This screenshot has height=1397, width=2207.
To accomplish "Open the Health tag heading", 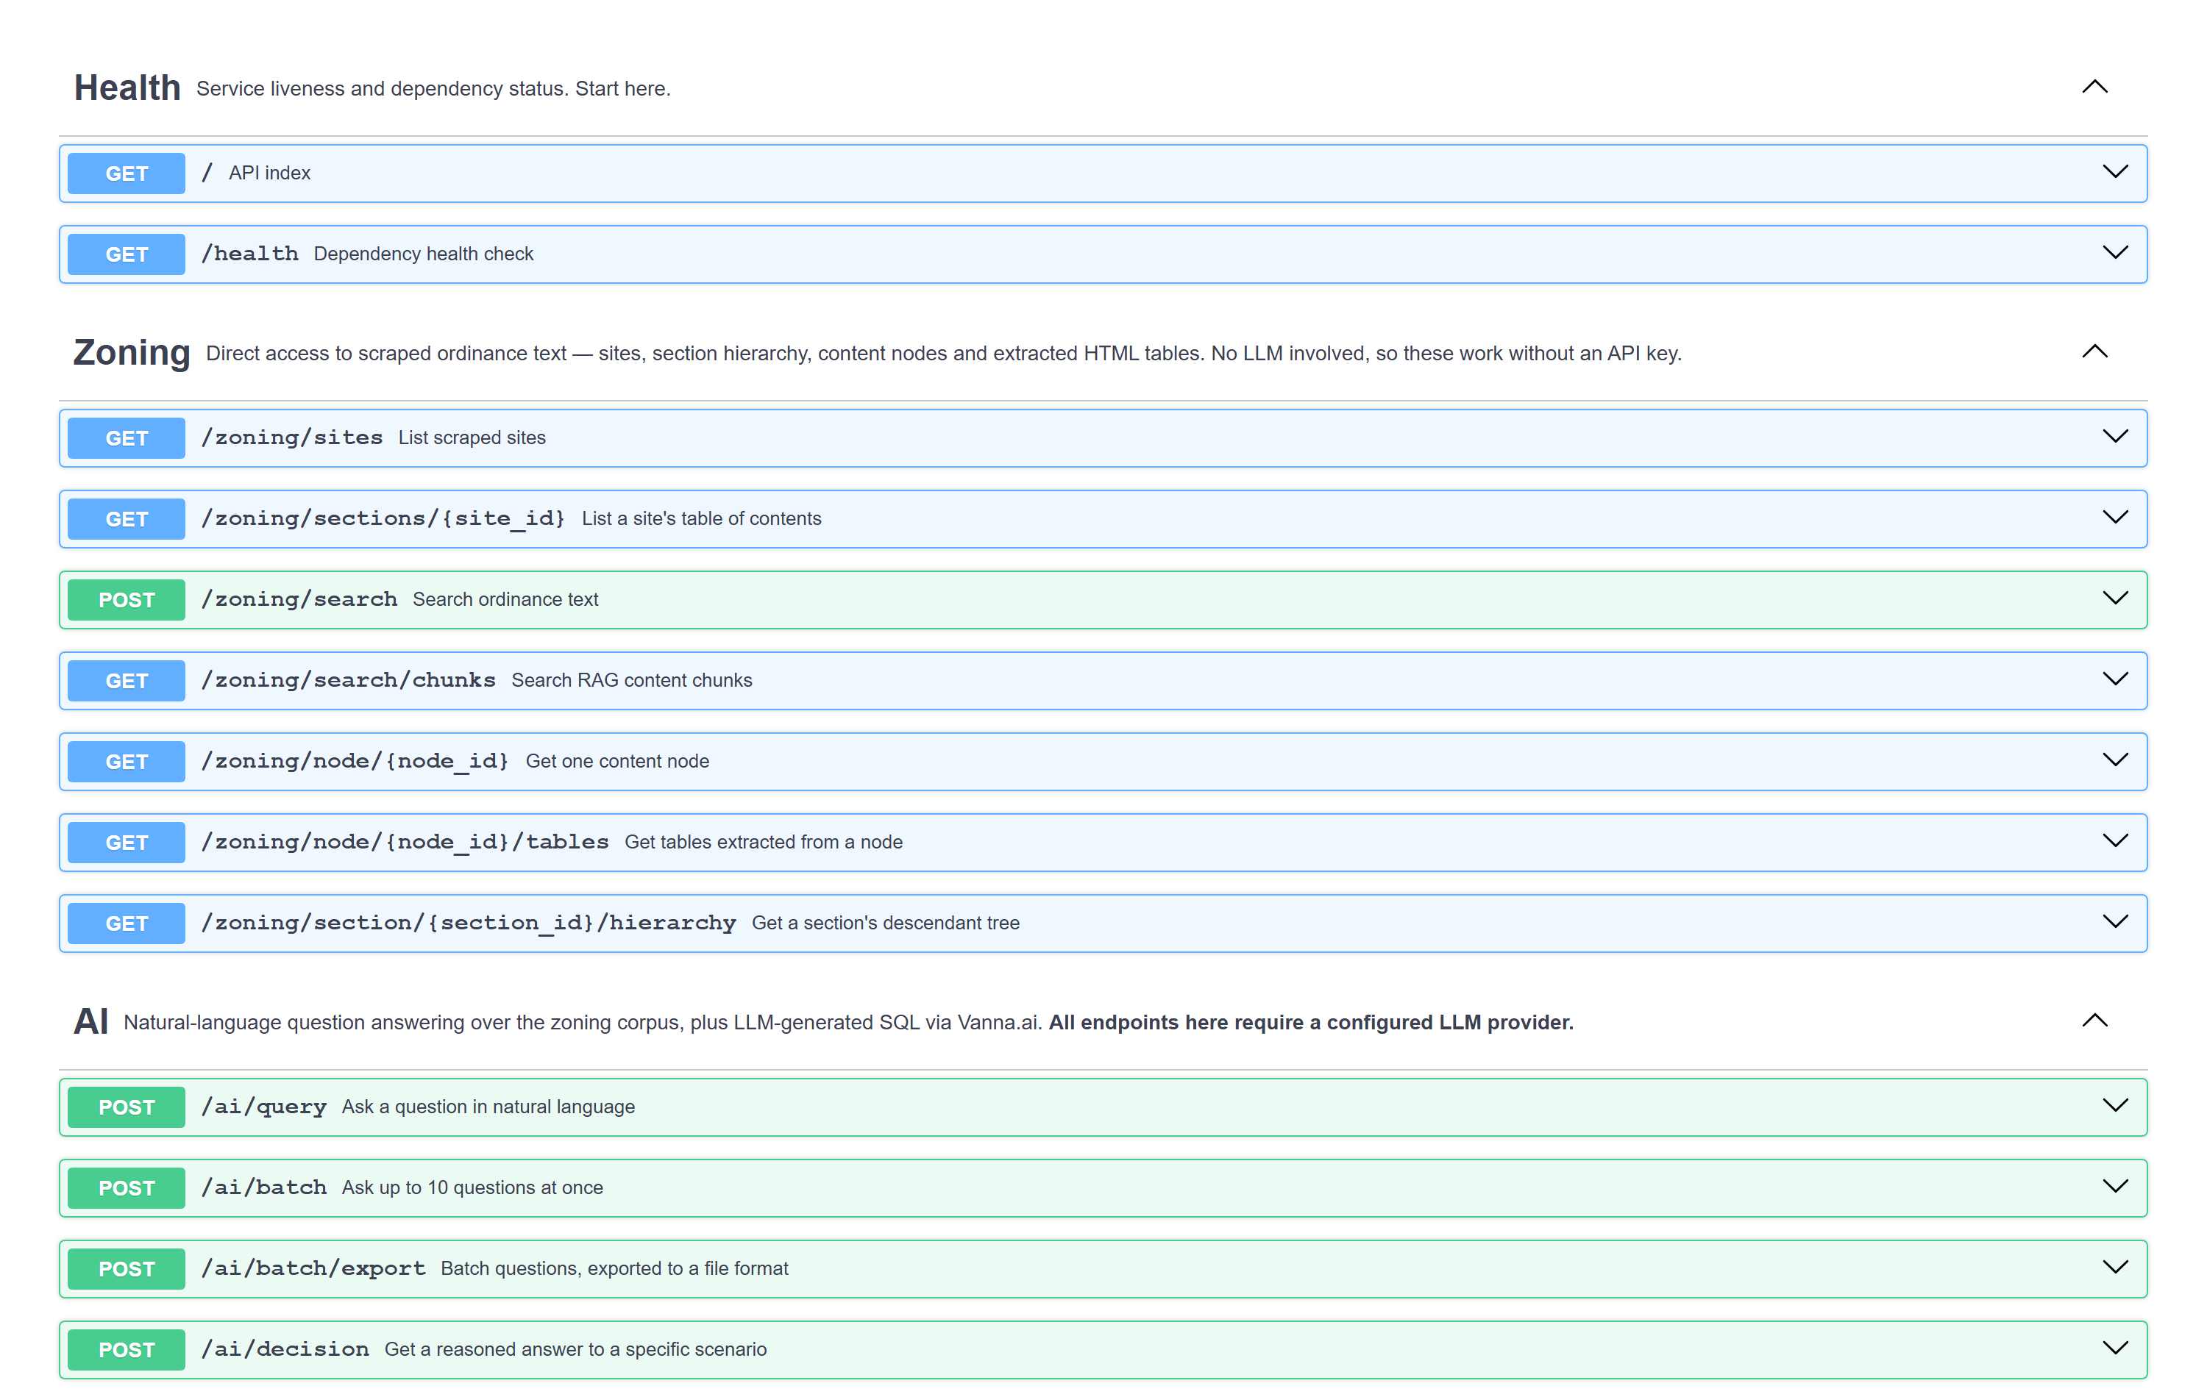I will coord(127,88).
